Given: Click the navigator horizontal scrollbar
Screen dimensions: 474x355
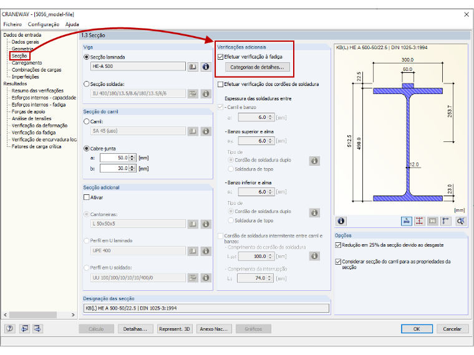Looking at the screenshot, I should pyautogui.click(x=33, y=315).
